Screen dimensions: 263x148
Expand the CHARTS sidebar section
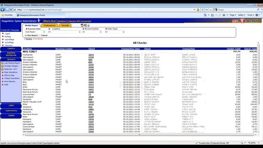(x=11, y=49)
